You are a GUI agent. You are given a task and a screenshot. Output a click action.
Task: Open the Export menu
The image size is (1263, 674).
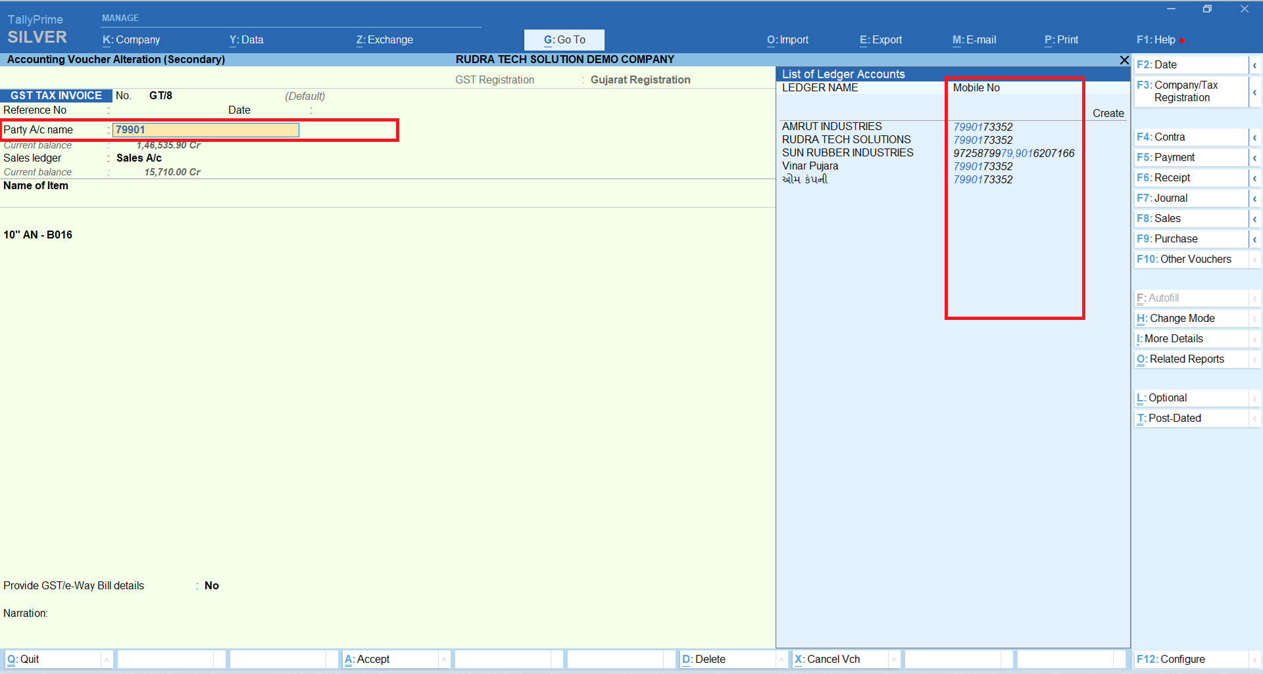point(881,40)
